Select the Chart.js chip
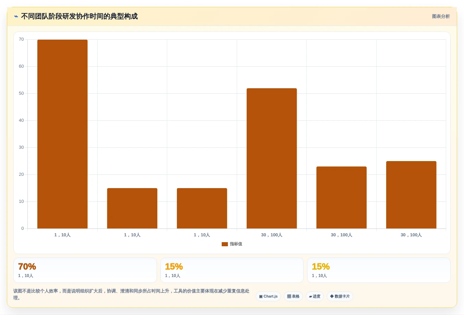The image size is (464, 315). point(268,296)
